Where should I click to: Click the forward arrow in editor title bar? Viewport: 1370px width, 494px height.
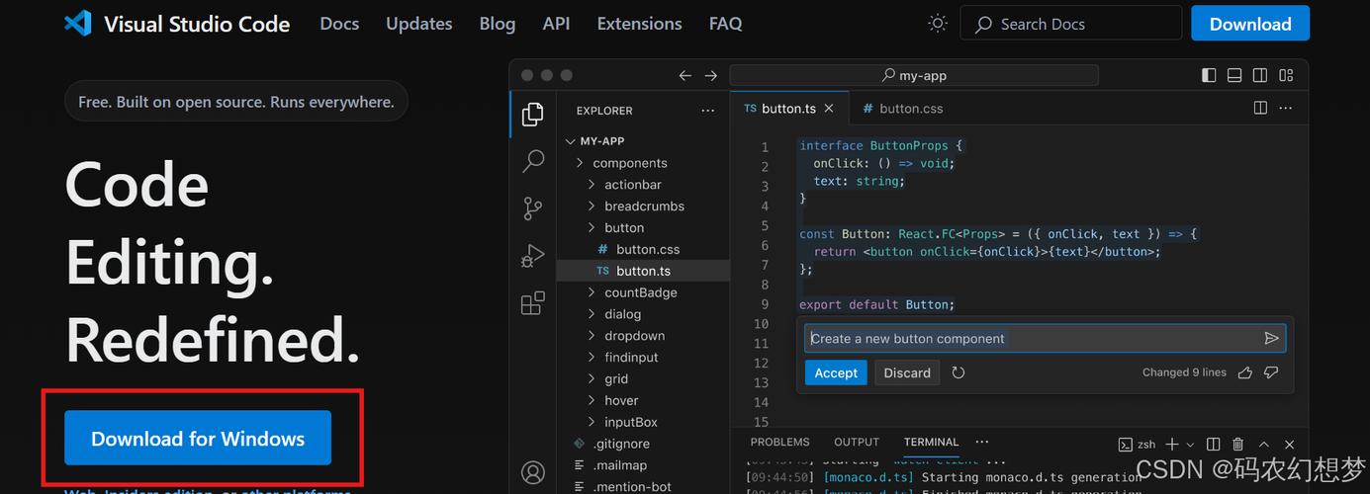tap(710, 75)
